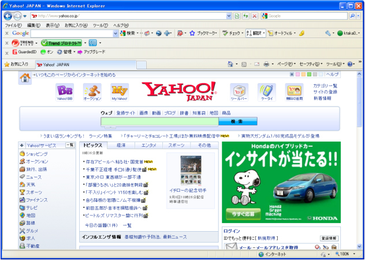The image size is (365, 260).
Task: Close the Trend Micro toolbar with its X
Action: click(x=7, y=43)
